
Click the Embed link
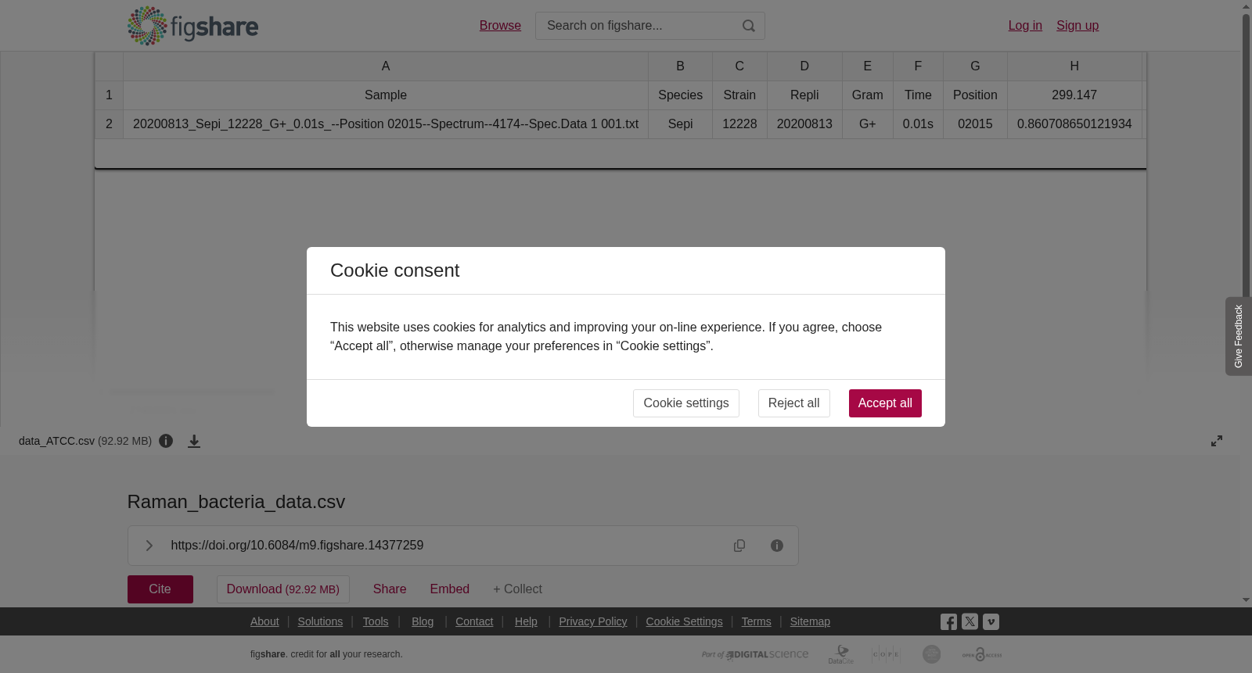point(450,589)
